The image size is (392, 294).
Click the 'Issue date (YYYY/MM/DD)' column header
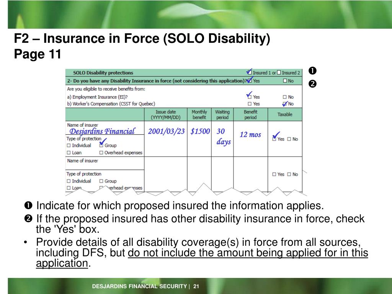tap(166, 115)
